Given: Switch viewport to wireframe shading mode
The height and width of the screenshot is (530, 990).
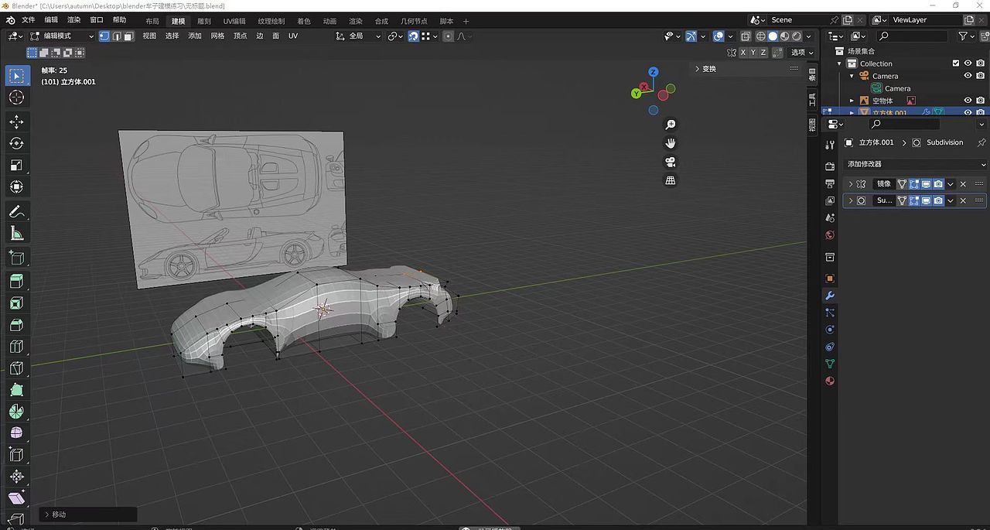Looking at the screenshot, I should click(760, 36).
